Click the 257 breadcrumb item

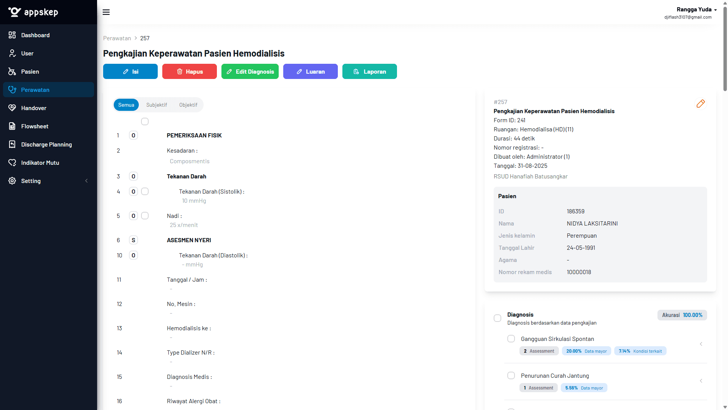[x=145, y=38]
